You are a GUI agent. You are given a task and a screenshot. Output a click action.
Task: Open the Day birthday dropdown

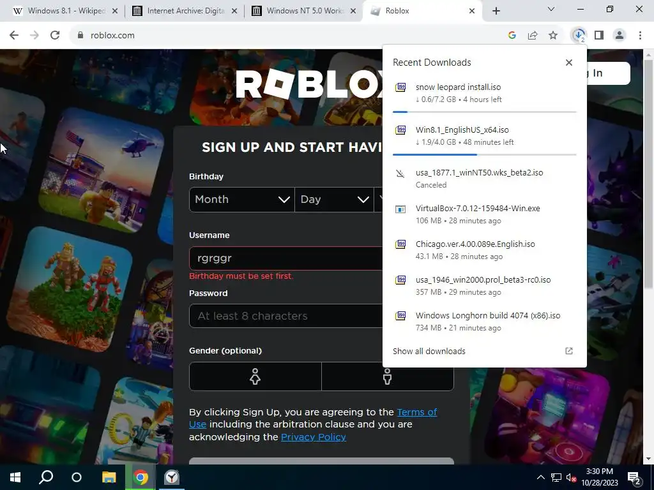point(334,200)
